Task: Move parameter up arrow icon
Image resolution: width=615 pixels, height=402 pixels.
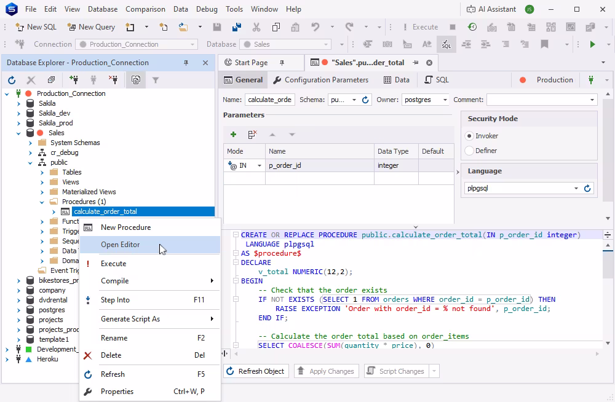Action: pyautogui.click(x=272, y=135)
